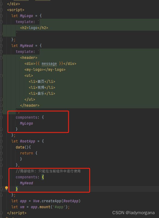Click the yellow lightbulb quick-fix icon

coord(7,188)
